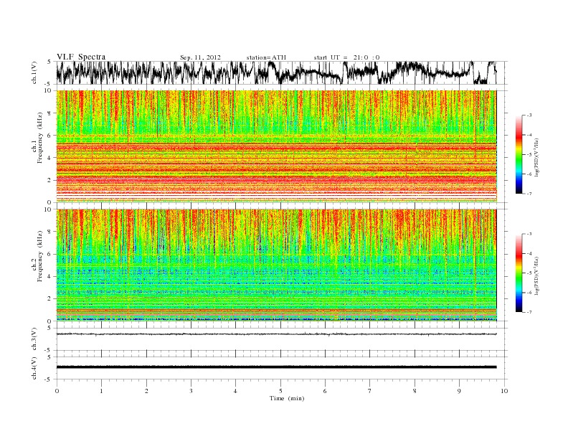Click the ch.2 "Frequency (kHz)" axis label
The width and height of the screenshot is (568, 439).
39,256
